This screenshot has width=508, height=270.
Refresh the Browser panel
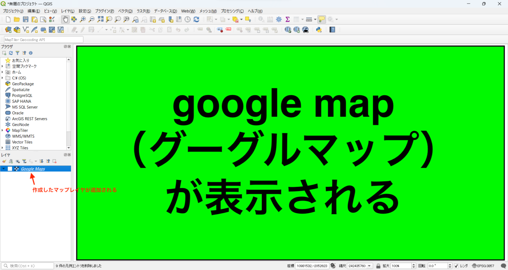pos(11,53)
